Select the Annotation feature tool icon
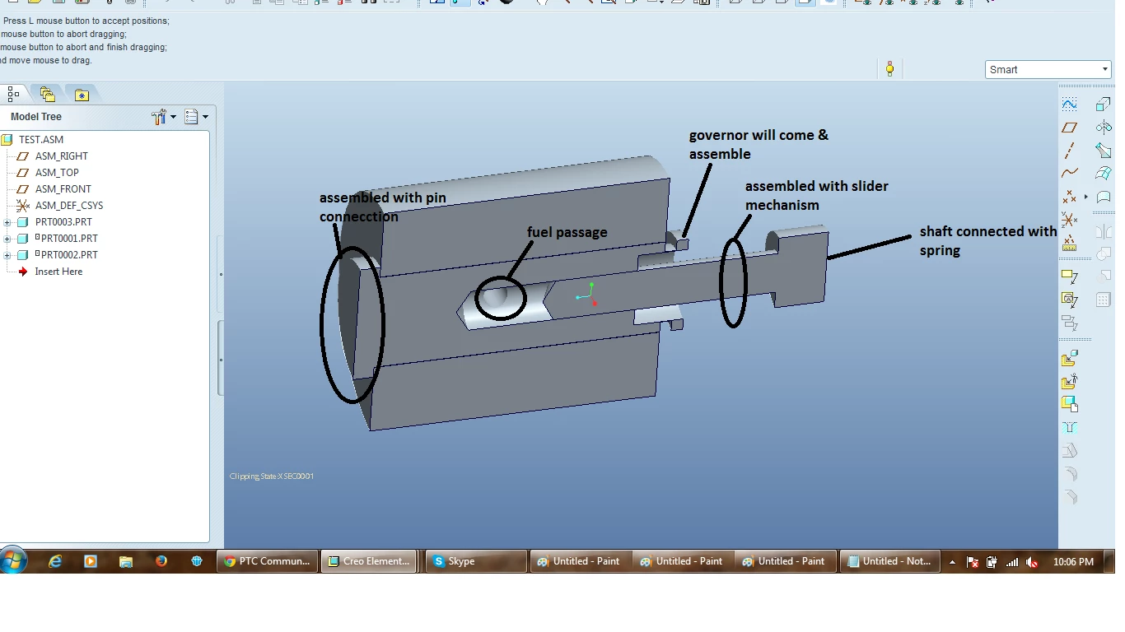The height and width of the screenshot is (632, 1125). click(x=1069, y=276)
